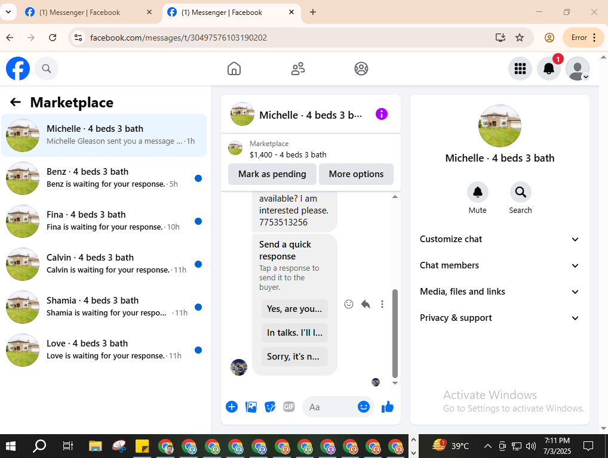Bookmark this tab with star icon
608x458 pixels.
pos(520,38)
